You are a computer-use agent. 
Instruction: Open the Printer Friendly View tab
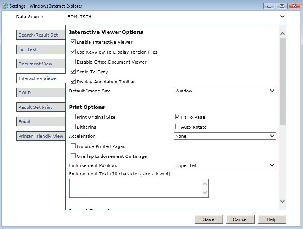pyautogui.click(x=41, y=136)
